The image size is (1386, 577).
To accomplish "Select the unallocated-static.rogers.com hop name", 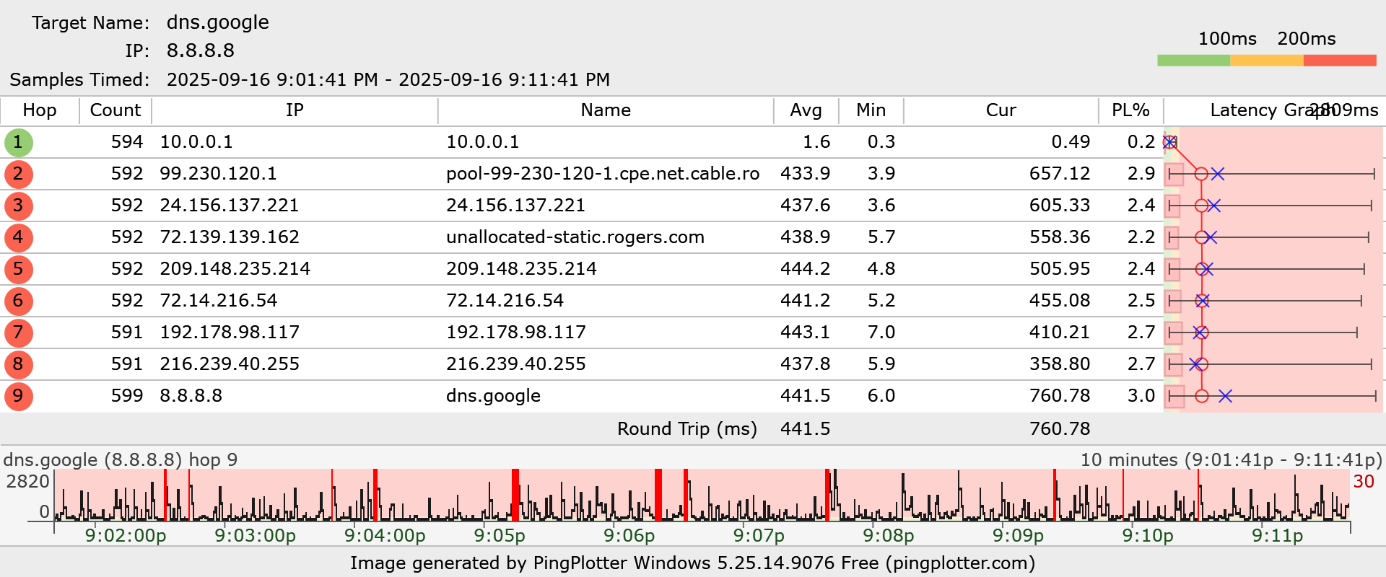I will pyautogui.click(x=575, y=237).
